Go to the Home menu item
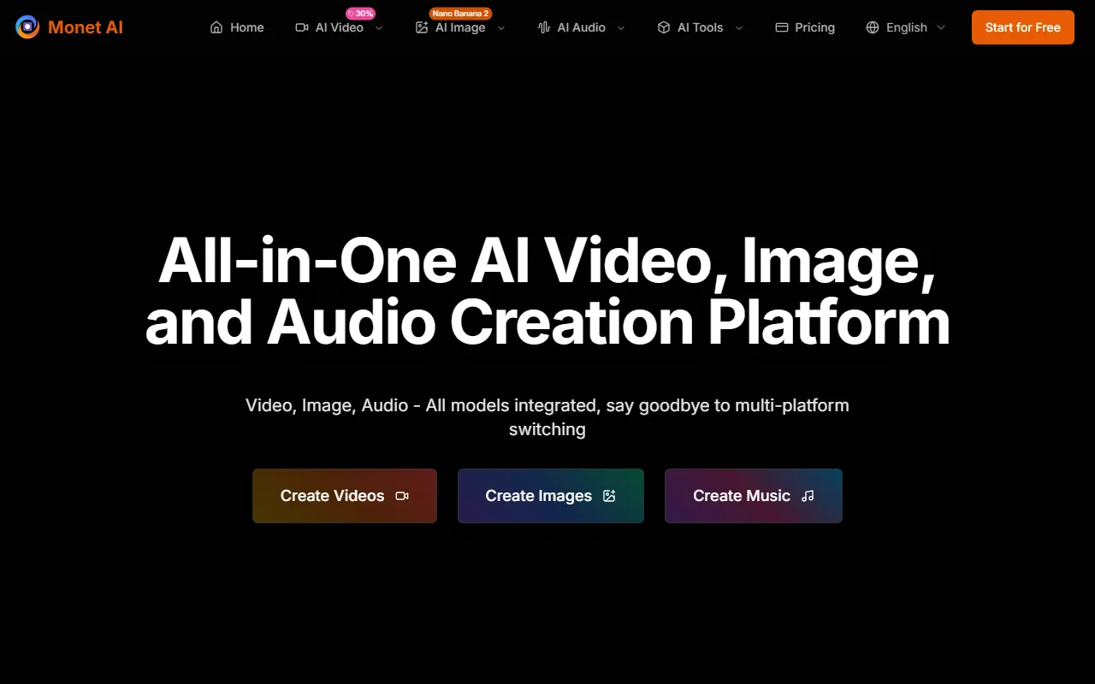The height and width of the screenshot is (684, 1095). coord(246,27)
